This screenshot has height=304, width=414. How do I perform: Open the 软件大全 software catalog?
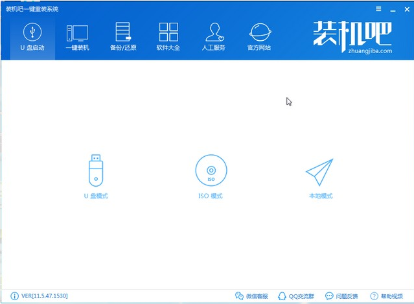[168, 37]
